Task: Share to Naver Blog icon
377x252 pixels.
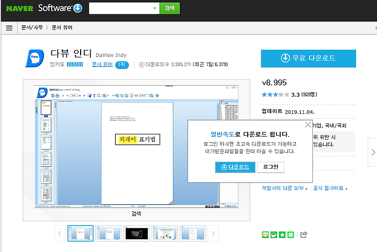Action: tap(265, 234)
